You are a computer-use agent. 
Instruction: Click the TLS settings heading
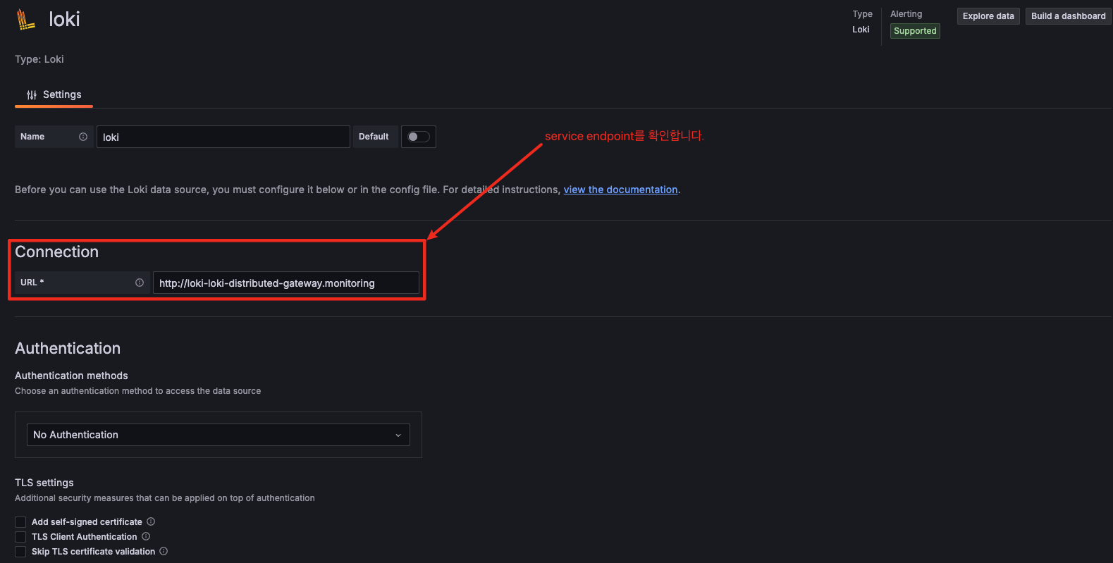(x=44, y=483)
